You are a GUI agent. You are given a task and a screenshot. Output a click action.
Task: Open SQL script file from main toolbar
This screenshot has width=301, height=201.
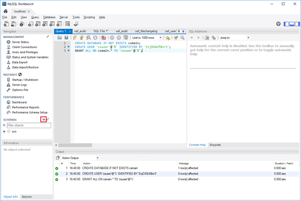(14, 24)
